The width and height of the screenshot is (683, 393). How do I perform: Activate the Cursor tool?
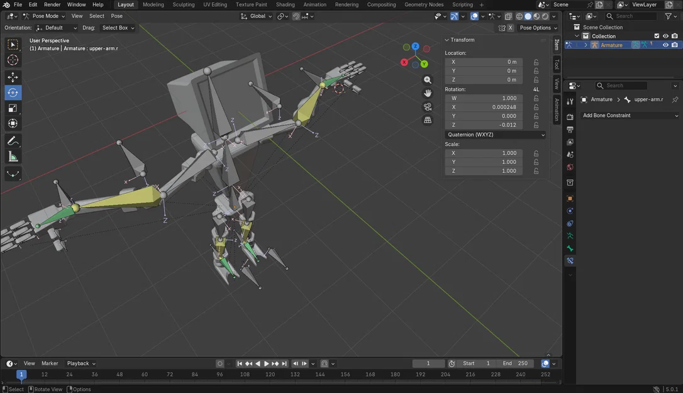(13, 60)
